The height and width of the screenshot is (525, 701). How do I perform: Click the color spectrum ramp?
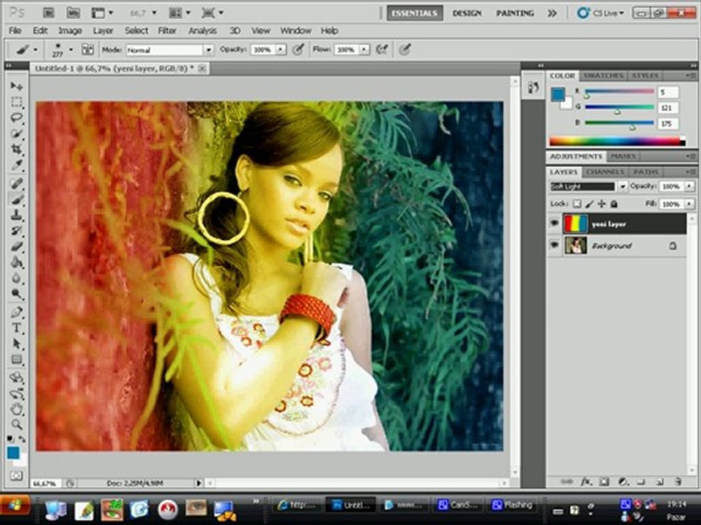pos(617,141)
